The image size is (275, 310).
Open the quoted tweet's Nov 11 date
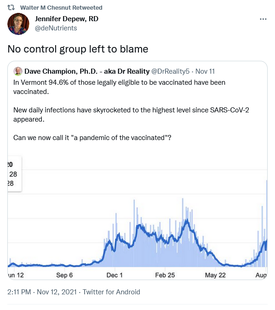point(205,71)
